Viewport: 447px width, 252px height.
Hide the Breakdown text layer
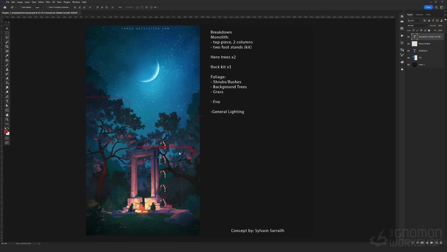point(409,51)
